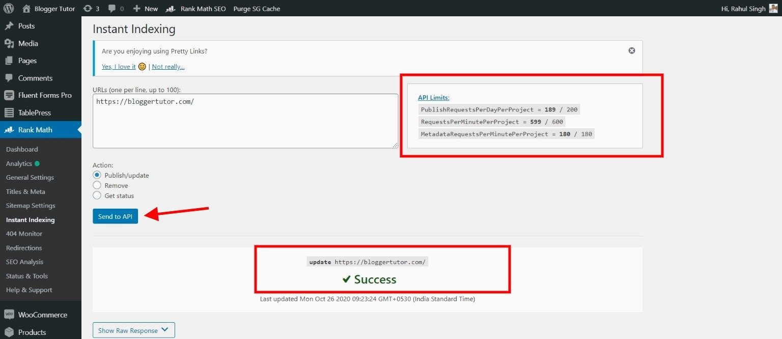Expand Show Raw Response
Image resolution: width=782 pixels, height=339 pixels.
click(x=134, y=330)
